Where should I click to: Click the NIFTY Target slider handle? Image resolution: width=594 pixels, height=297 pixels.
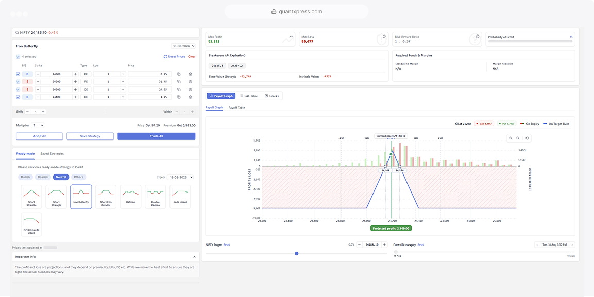(x=297, y=253)
